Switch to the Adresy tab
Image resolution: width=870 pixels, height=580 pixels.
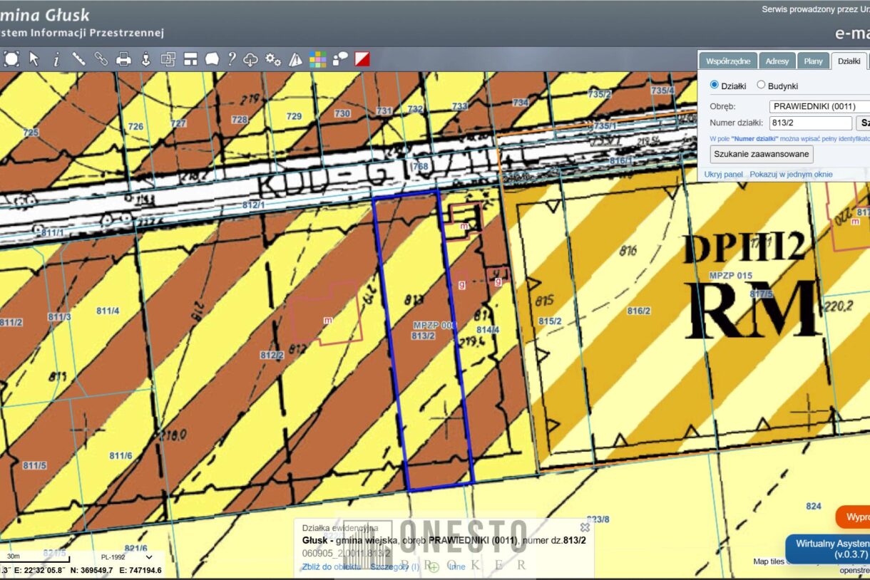pyautogui.click(x=777, y=61)
